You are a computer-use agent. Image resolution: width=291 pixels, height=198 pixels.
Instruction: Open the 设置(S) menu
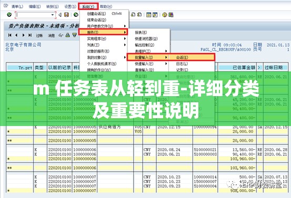coord(70,7)
